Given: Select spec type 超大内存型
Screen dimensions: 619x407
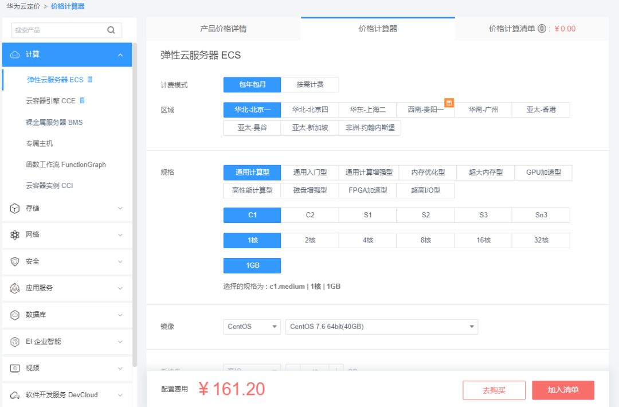Looking at the screenshot, I should pos(485,173).
